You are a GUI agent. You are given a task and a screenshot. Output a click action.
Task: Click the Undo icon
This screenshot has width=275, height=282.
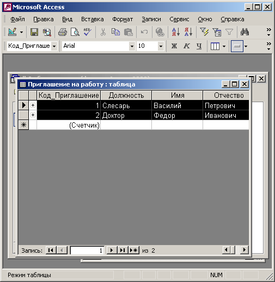point(144,32)
